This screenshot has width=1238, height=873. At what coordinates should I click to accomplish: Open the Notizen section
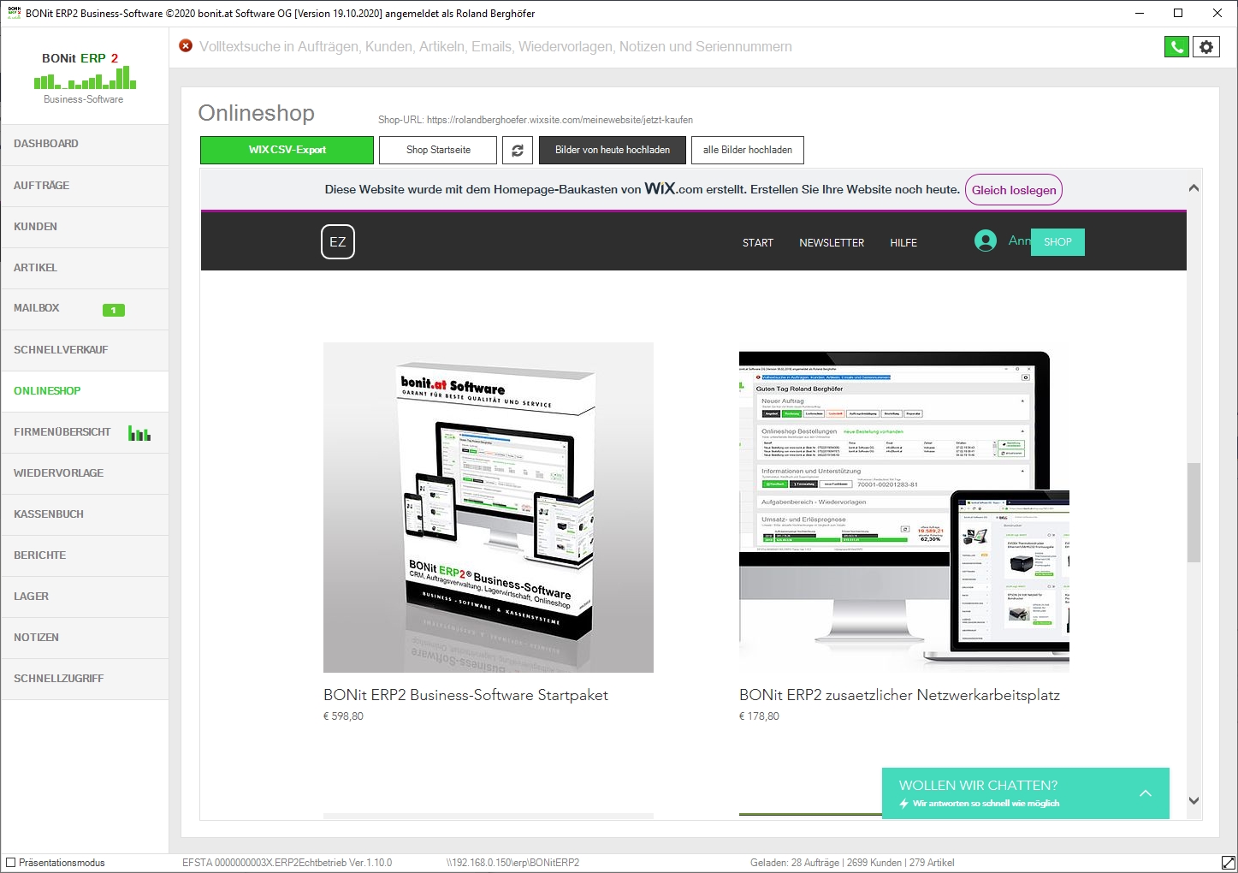click(85, 638)
